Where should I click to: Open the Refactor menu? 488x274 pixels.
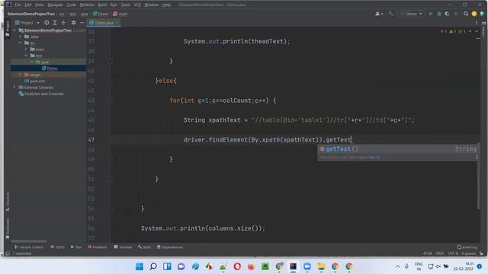[x=87, y=5]
